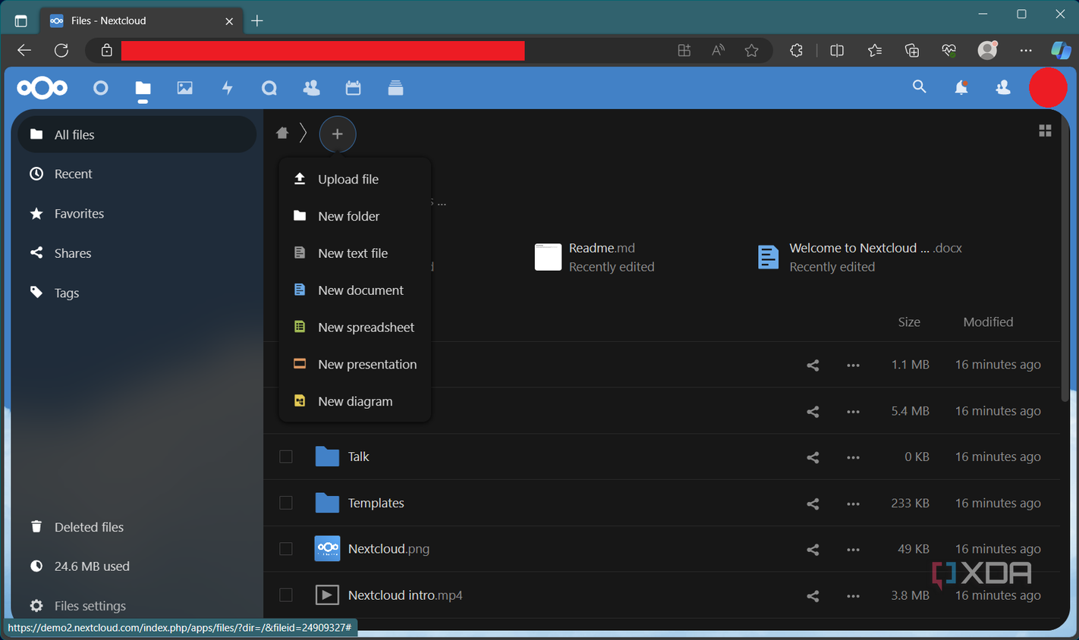Choose New text file

click(x=355, y=253)
